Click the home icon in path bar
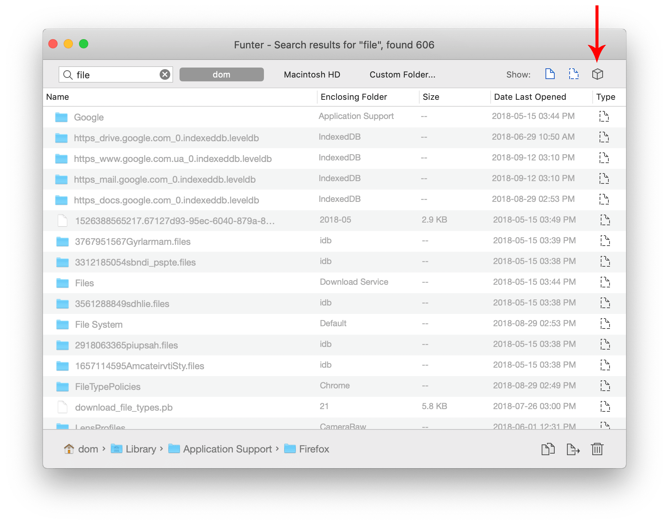669x525 pixels. [69, 449]
